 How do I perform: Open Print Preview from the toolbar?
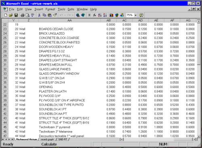[27, 15]
